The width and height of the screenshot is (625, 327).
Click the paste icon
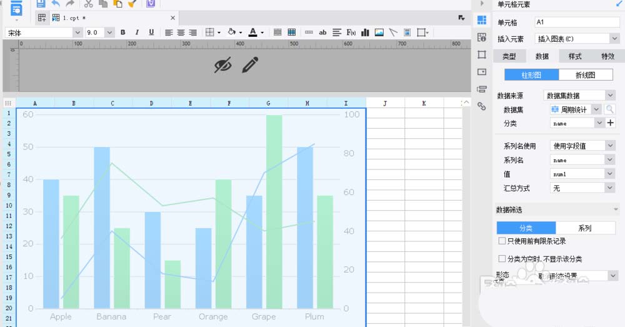(x=118, y=4)
